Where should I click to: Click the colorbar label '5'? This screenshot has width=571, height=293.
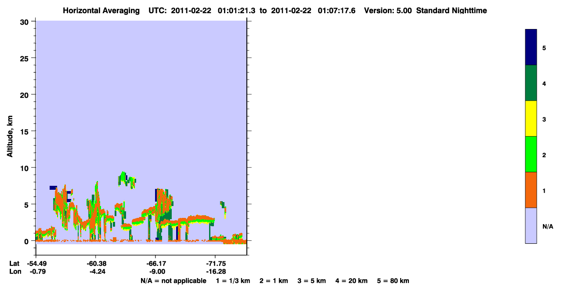click(x=544, y=48)
